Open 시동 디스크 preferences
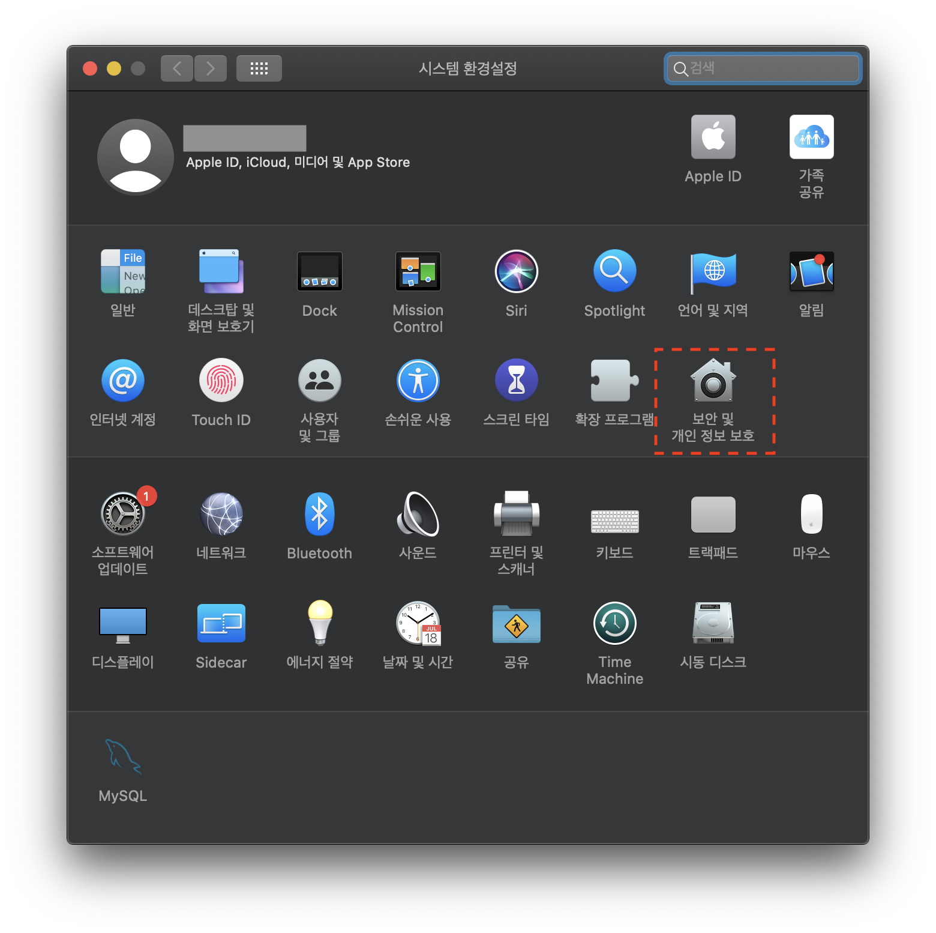The image size is (936, 933). [x=713, y=623]
